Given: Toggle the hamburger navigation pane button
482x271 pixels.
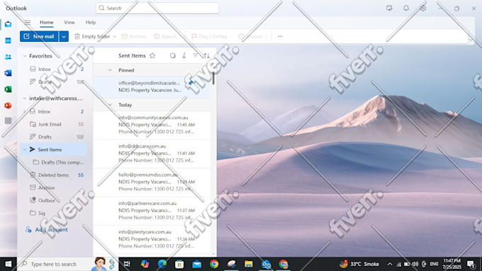Looking at the screenshot, I should tap(28, 23).
